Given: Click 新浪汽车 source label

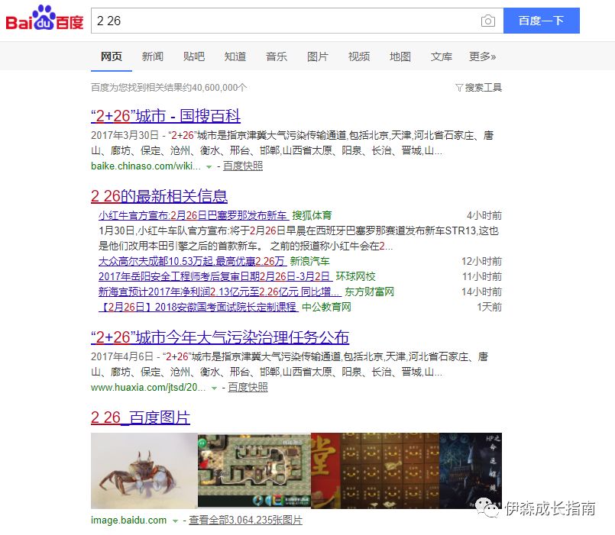Looking at the screenshot, I should tap(309, 261).
